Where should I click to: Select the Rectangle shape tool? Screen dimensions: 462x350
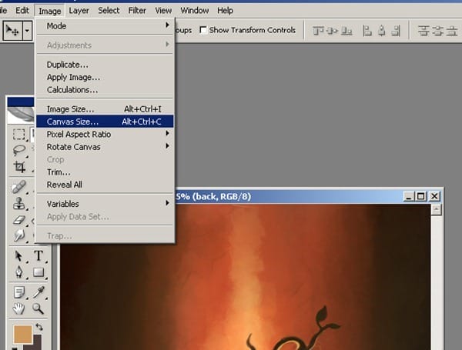point(38,272)
